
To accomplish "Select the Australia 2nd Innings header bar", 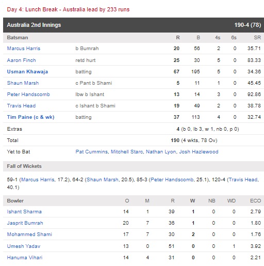I will (x=134, y=25).
